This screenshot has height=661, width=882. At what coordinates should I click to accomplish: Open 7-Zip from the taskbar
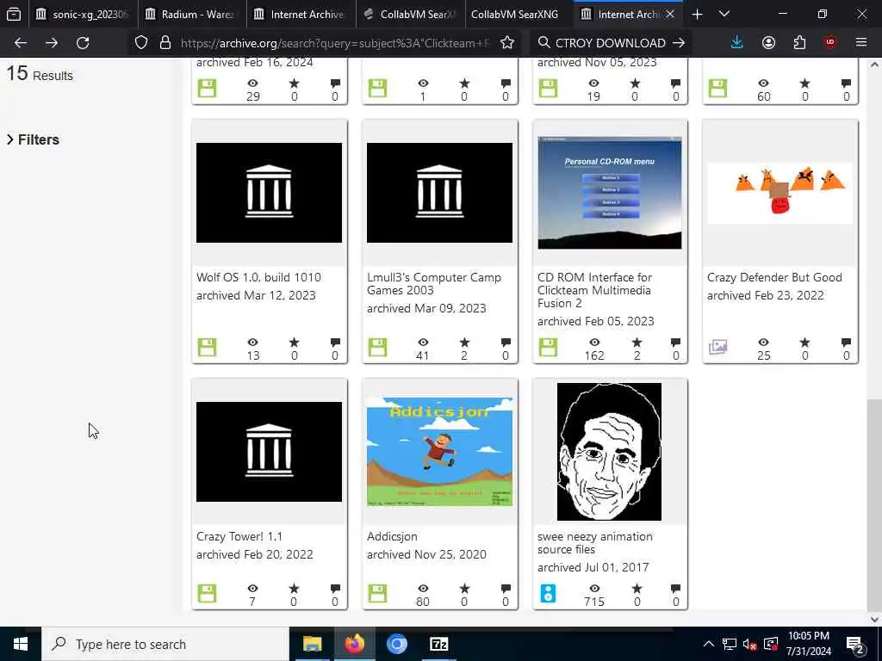click(438, 644)
